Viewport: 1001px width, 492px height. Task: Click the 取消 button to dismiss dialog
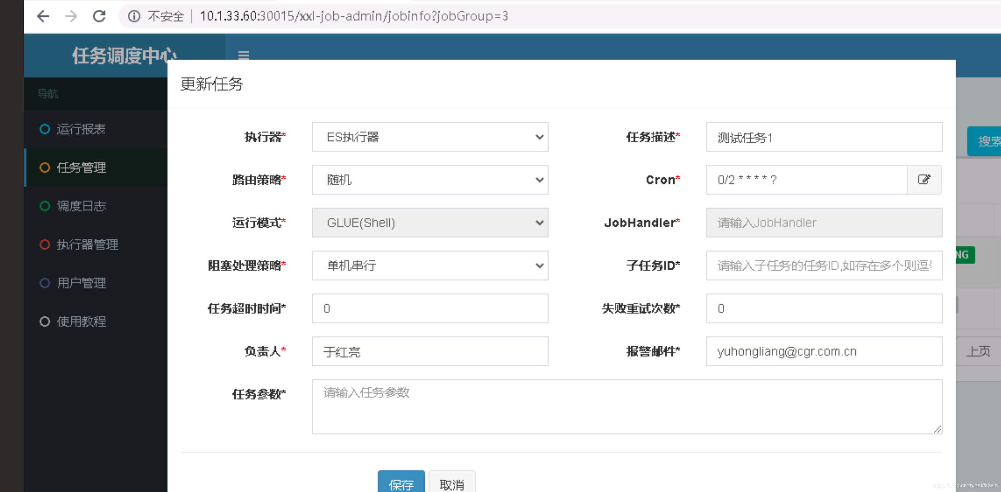[x=452, y=484]
